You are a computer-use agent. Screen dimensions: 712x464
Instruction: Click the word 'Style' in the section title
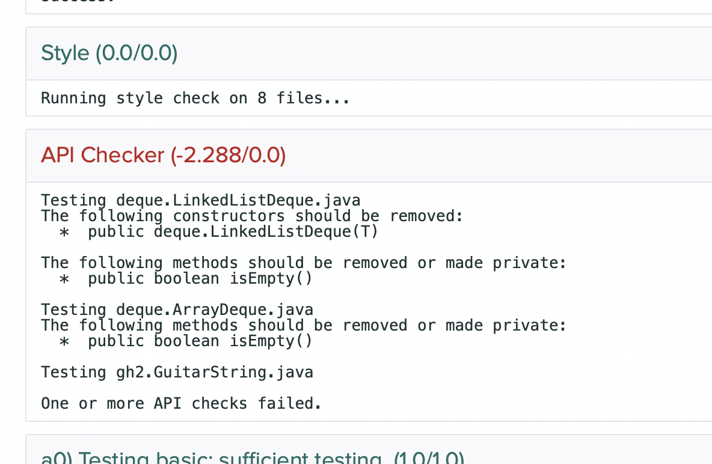[x=65, y=53]
